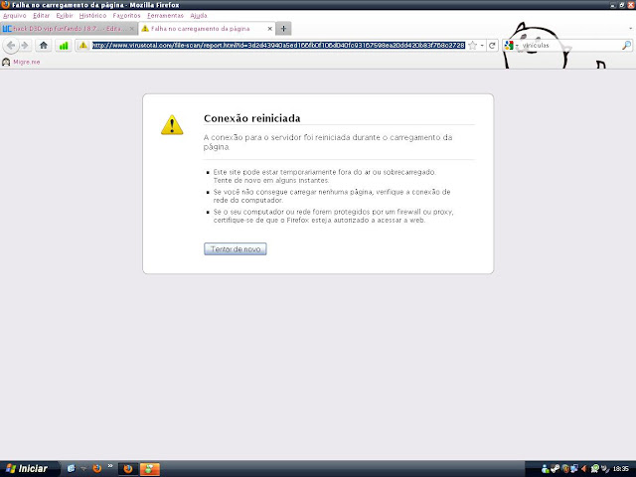Click the green signal bars toolbar icon
Screen dimensions: 636x477
(64, 46)
